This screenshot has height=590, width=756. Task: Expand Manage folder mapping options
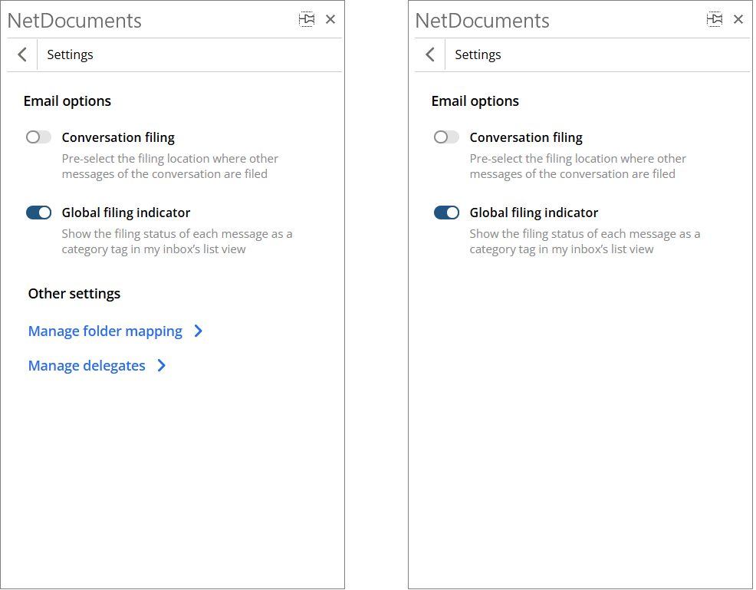(105, 331)
